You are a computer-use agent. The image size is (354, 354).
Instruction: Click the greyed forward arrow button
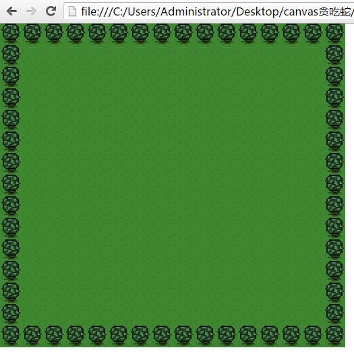[31, 11]
